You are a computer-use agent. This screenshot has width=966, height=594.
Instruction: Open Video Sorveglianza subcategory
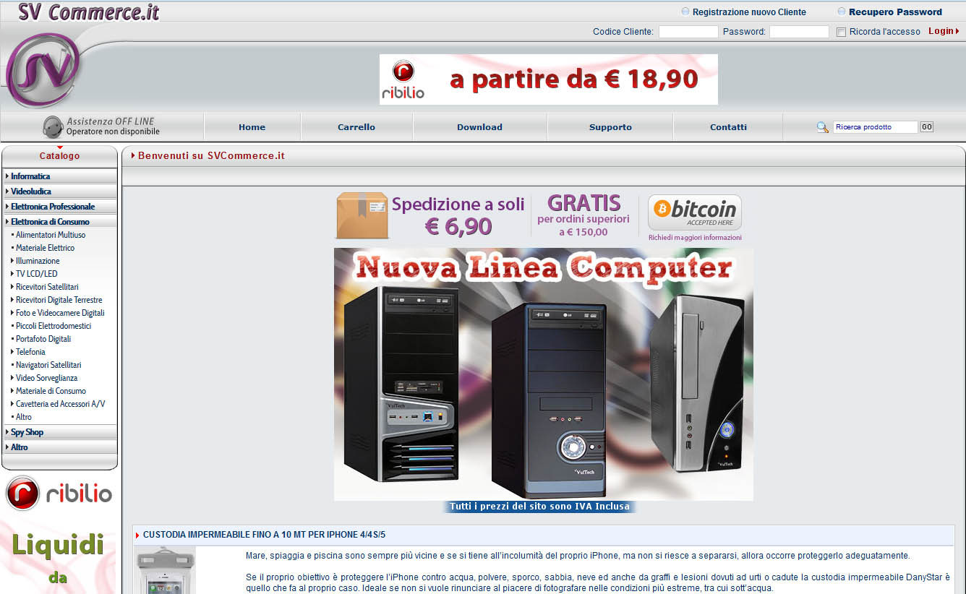pyautogui.click(x=46, y=378)
